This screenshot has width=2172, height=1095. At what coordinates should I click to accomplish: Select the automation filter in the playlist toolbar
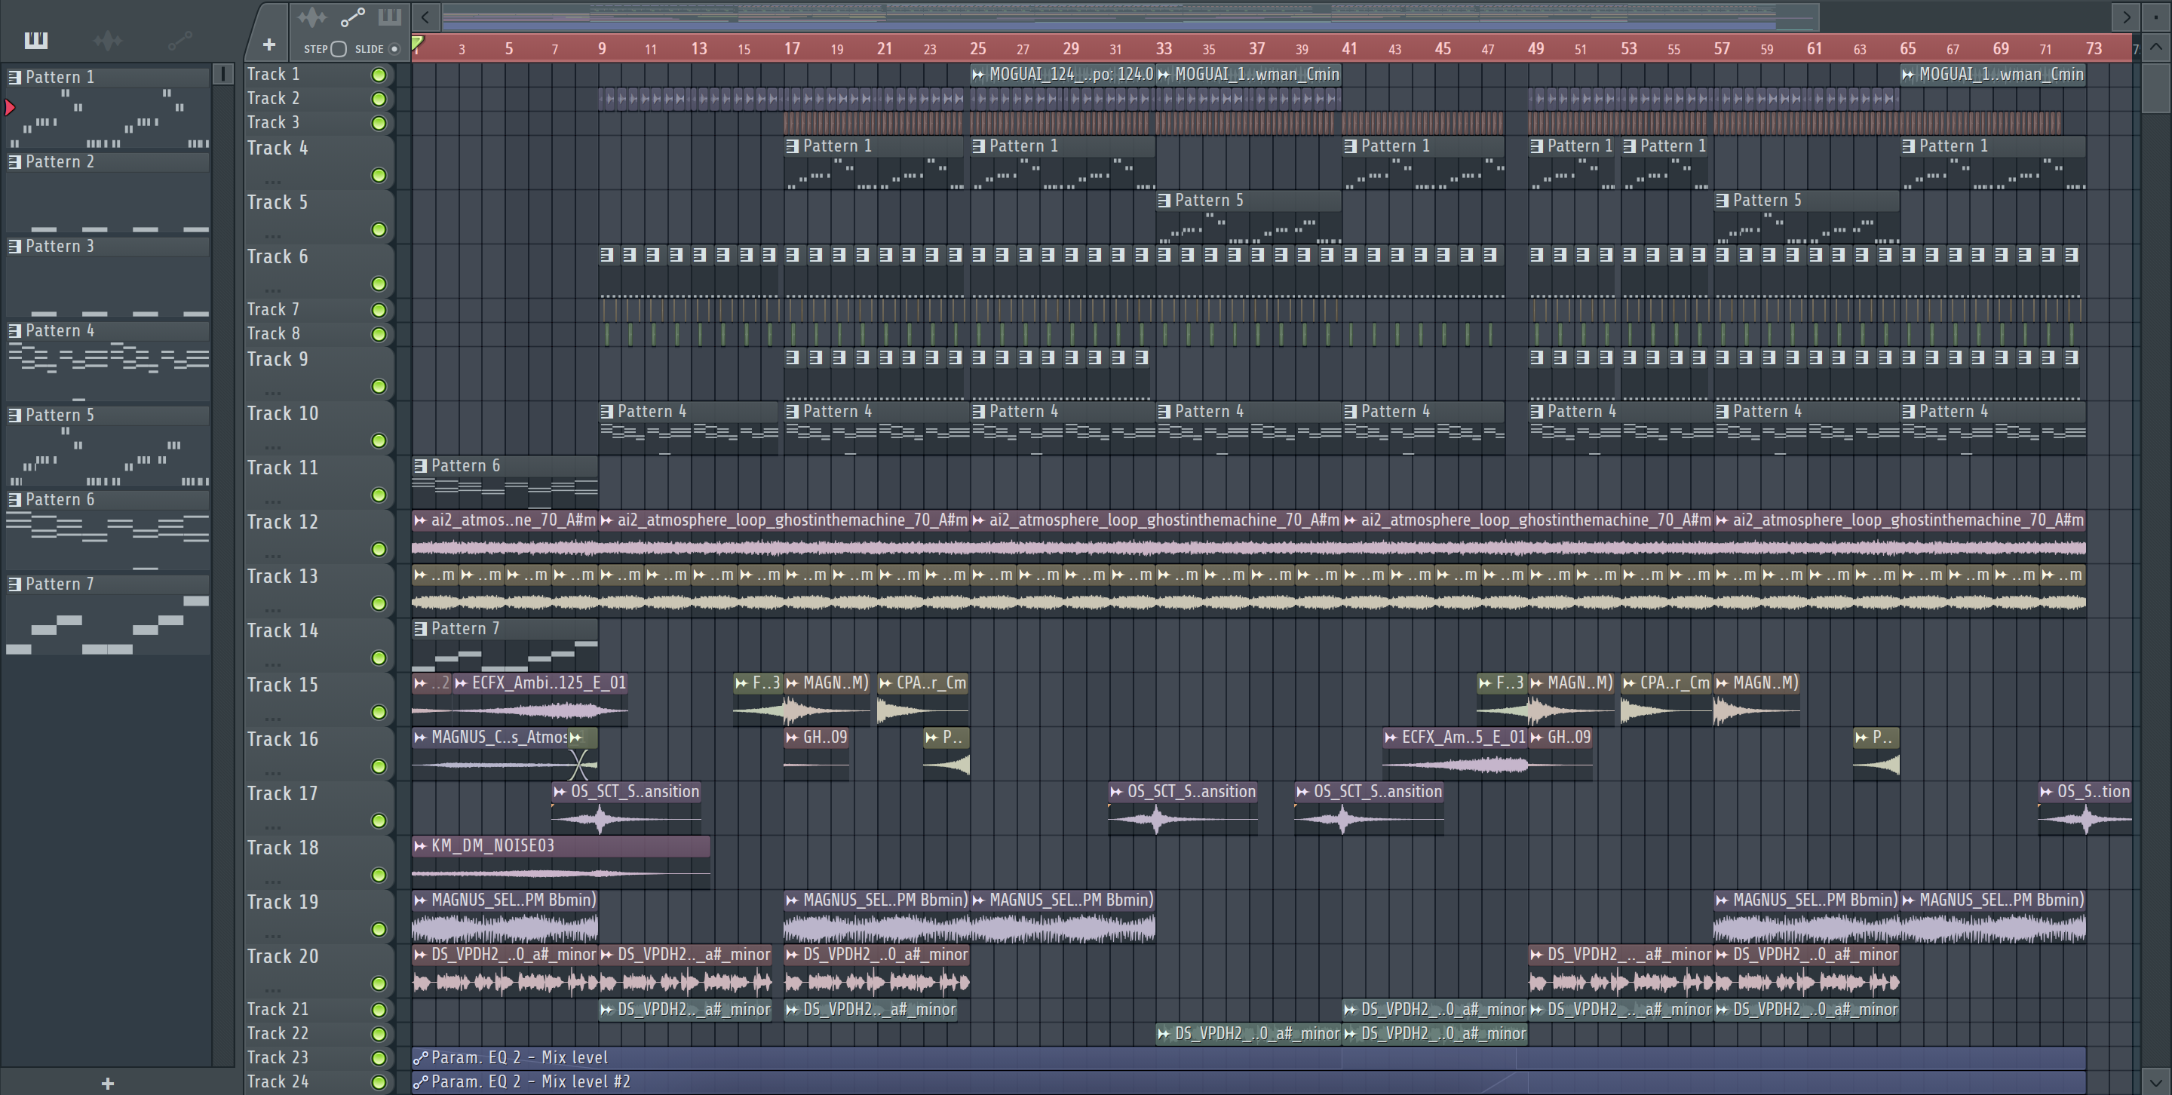352,17
